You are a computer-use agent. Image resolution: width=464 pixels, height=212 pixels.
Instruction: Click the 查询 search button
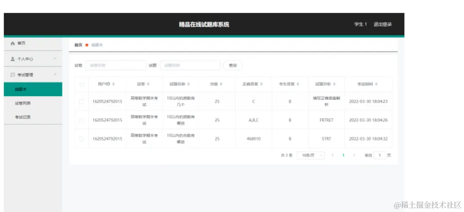point(232,65)
